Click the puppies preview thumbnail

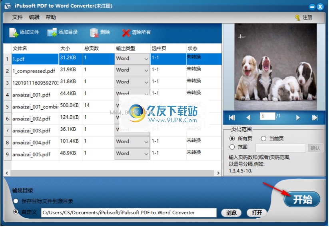point(275,67)
